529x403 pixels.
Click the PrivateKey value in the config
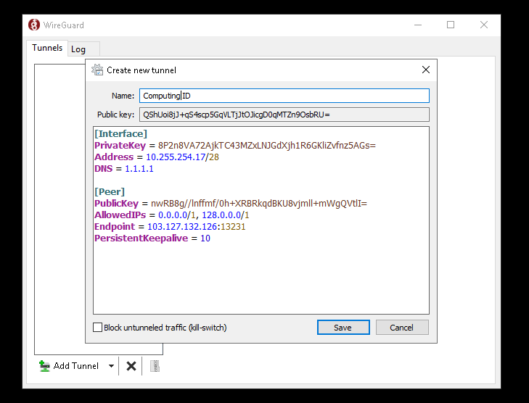click(x=266, y=146)
